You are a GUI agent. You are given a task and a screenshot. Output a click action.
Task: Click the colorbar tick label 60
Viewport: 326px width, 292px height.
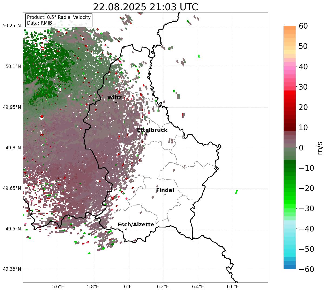(x=303, y=26)
